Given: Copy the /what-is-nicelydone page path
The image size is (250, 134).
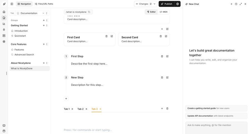Looking at the screenshot, I should (x=89, y=12).
